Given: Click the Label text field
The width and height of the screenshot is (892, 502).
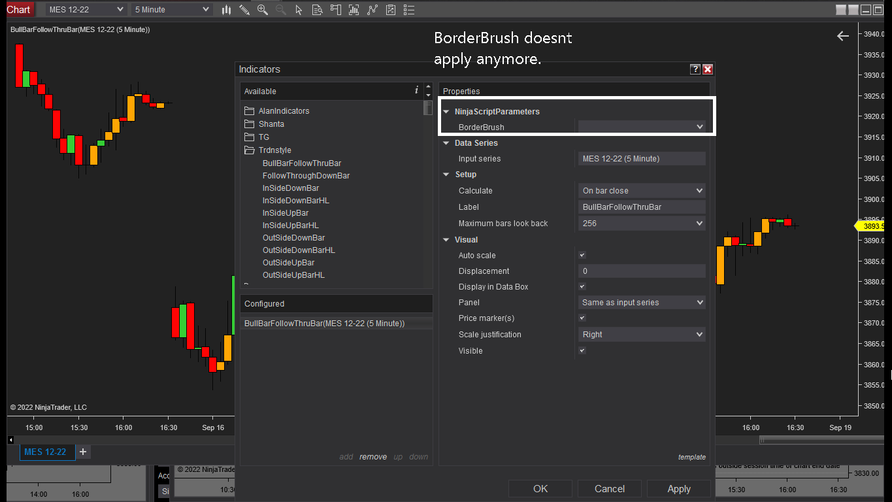Looking at the screenshot, I should tap(642, 207).
